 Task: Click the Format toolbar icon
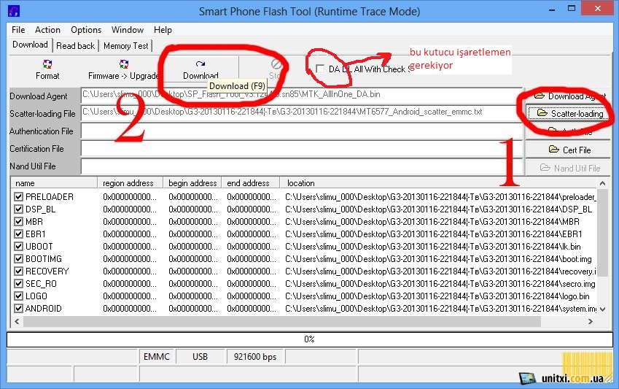(x=47, y=69)
